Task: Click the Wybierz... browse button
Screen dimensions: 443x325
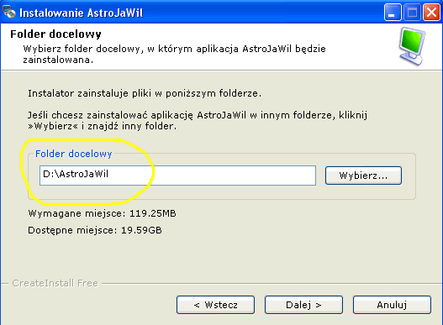Action: tap(363, 176)
